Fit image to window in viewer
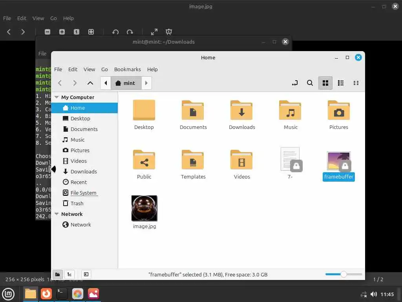 click(x=91, y=32)
